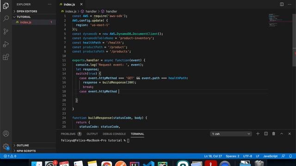Split the editor to the right

pos(282,4)
